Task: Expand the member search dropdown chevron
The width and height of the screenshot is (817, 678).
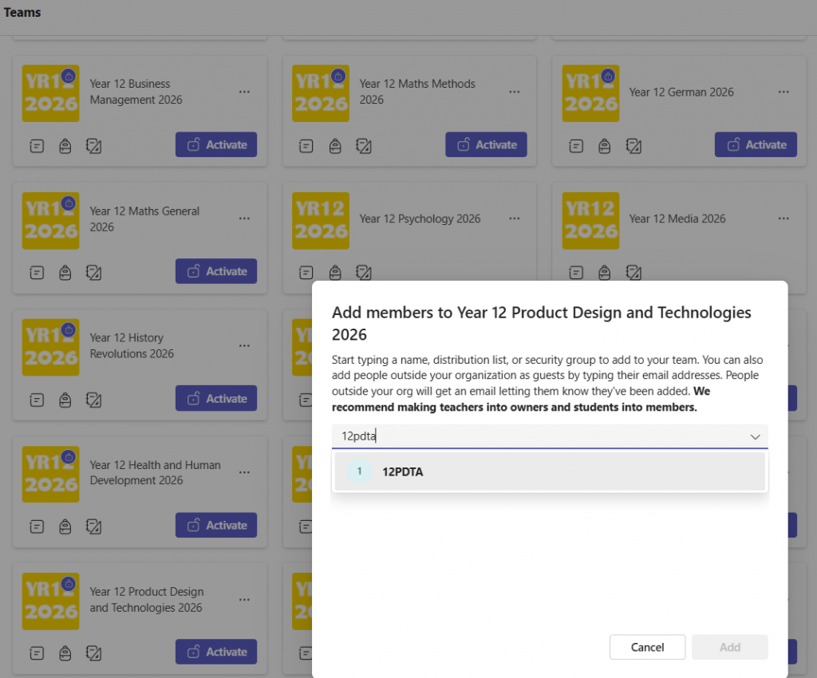Action: [754, 436]
